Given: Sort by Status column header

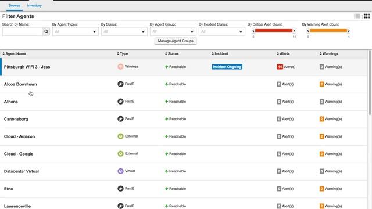Looking at the screenshot, I should (x=172, y=54).
